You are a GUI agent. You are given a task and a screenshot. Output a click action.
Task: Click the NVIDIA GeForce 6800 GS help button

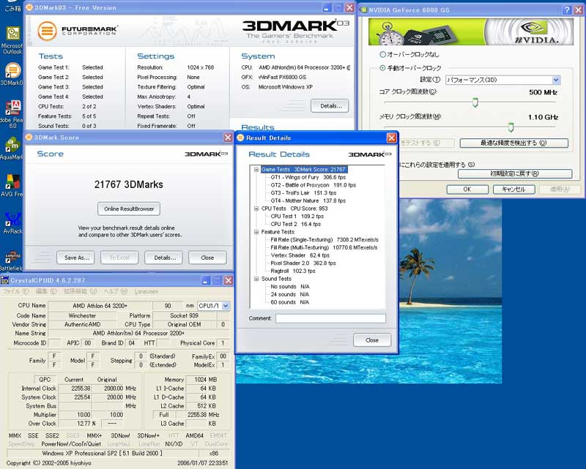pyautogui.click(x=567, y=10)
